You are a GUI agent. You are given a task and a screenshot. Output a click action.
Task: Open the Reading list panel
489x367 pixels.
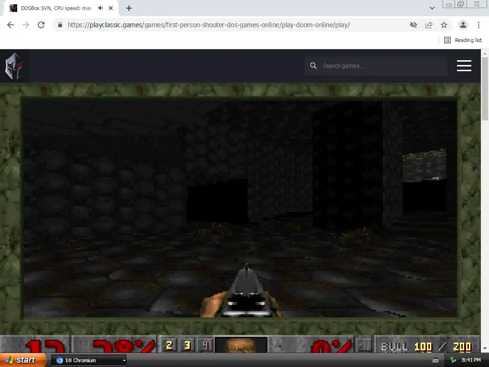(x=463, y=40)
